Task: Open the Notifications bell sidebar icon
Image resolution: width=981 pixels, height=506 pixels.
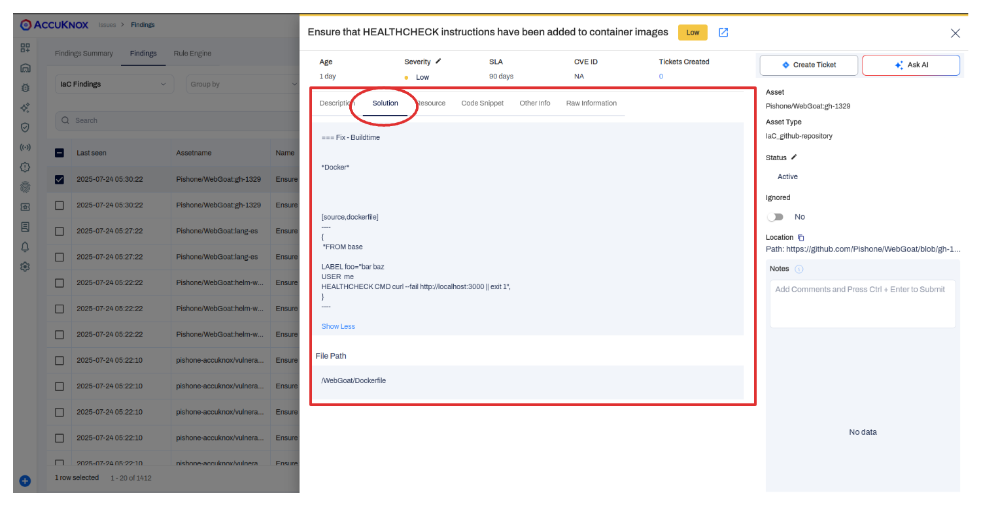Action: tap(25, 246)
